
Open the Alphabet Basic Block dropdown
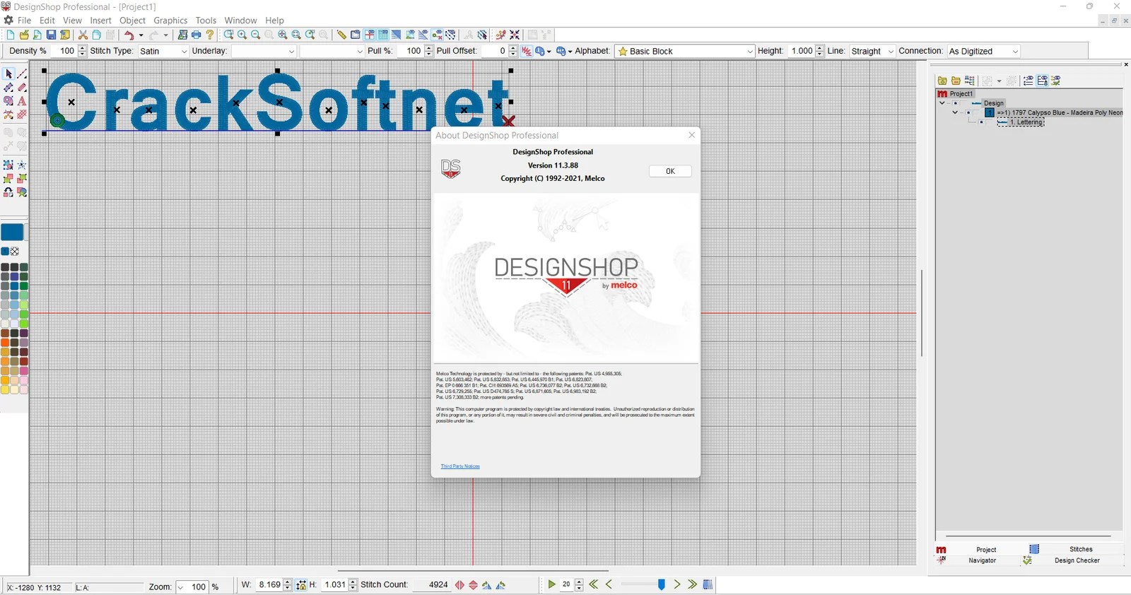click(x=750, y=52)
